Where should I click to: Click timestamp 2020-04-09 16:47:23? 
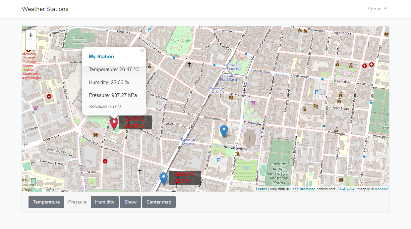(x=105, y=107)
